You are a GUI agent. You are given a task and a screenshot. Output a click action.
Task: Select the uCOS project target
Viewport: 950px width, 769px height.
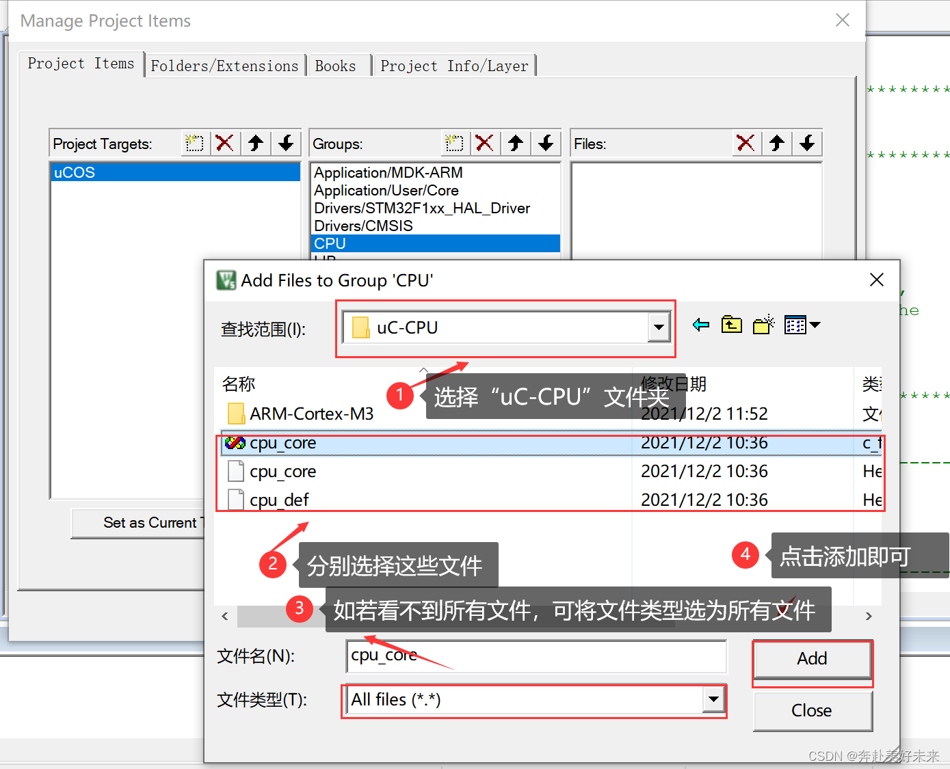coord(176,172)
